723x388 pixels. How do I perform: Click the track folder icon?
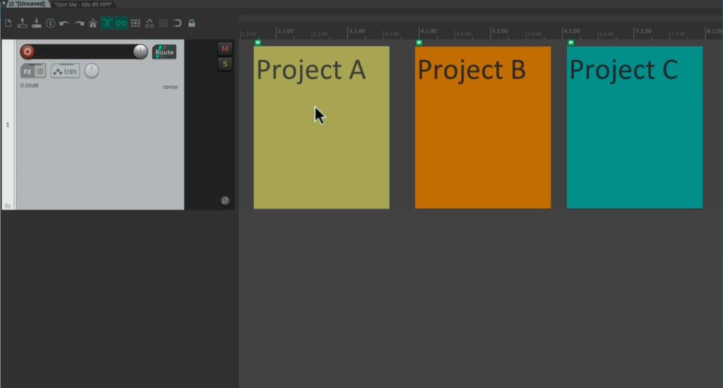7,205
